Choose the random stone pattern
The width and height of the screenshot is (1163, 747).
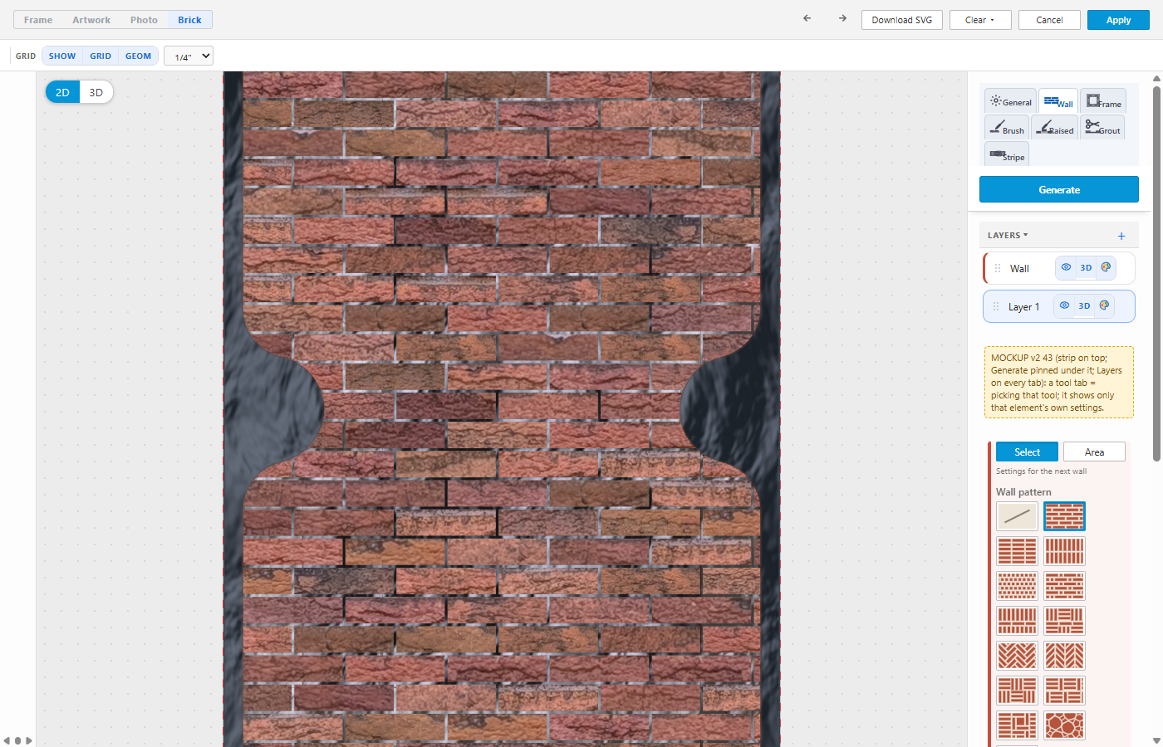click(x=1065, y=725)
